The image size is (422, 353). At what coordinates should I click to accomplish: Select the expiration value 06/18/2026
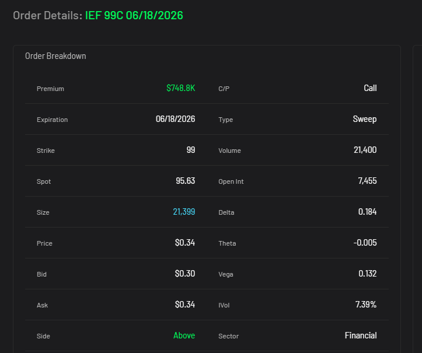175,119
